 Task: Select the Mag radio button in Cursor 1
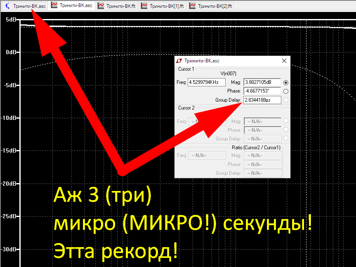[286, 82]
